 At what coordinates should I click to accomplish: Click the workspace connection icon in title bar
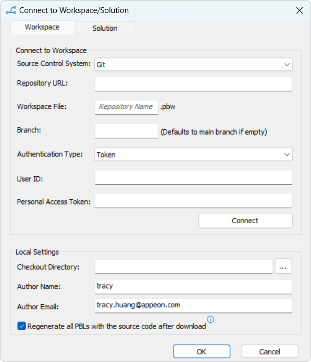pyautogui.click(x=11, y=10)
